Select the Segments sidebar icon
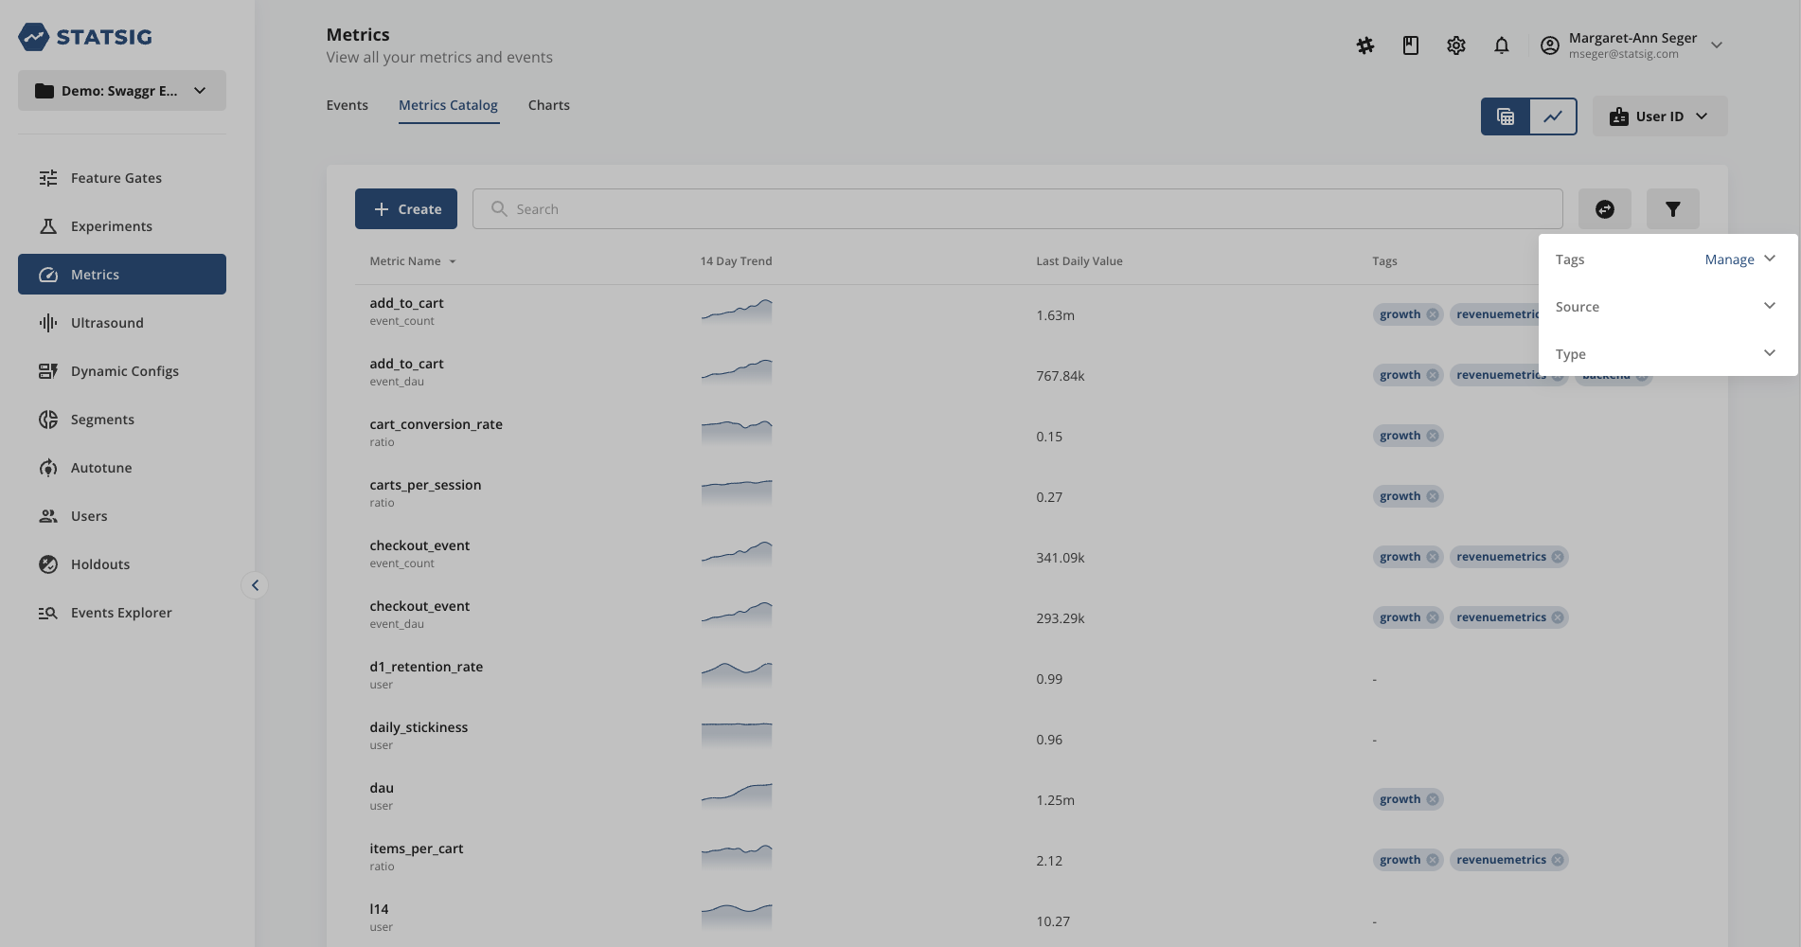The image size is (1801, 947). (48, 419)
